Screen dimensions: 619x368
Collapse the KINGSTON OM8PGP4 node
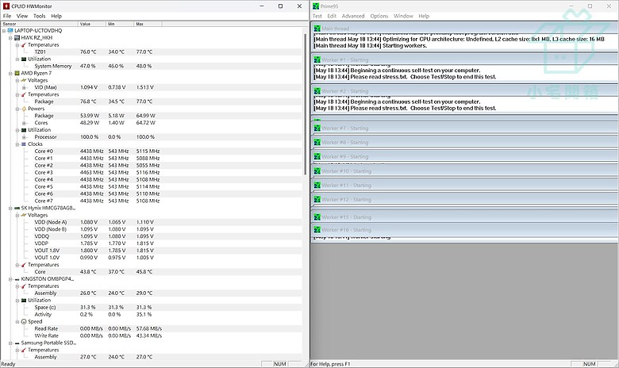[x=10, y=279]
